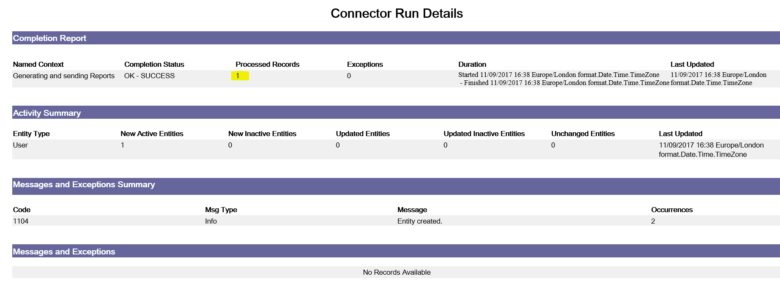Click the Unchanged Entities value 0
The height and width of the screenshot is (295, 780).
click(x=553, y=145)
